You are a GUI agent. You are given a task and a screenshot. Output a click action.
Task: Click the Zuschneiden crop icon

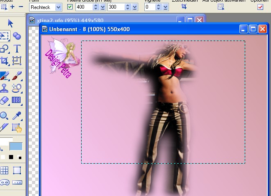pyautogui.click(x=184, y=7)
